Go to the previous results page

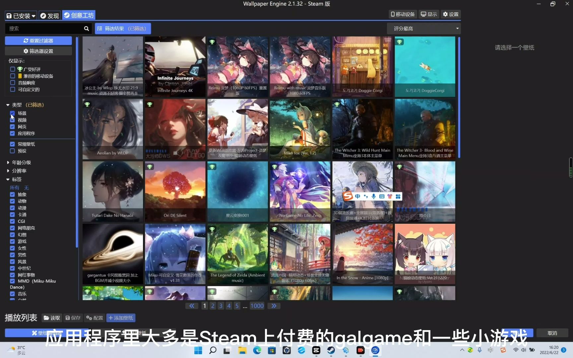[192, 306]
